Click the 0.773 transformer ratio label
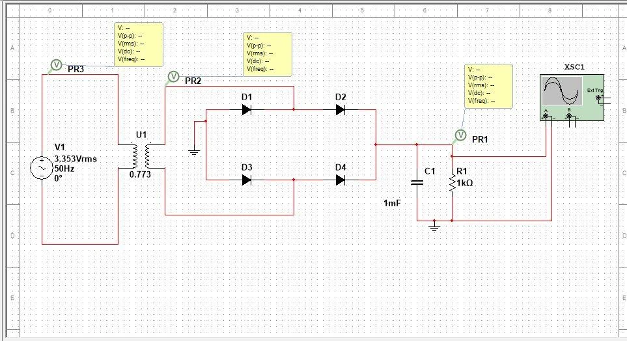This screenshot has height=341, width=627. coord(140,174)
